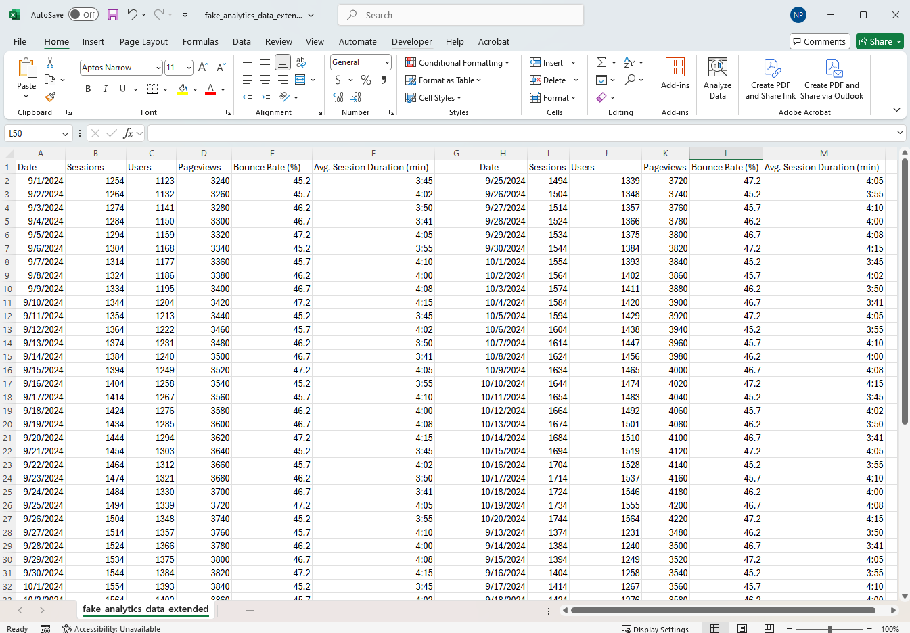910x633 pixels.
Task: Click the Save icon in title bar
Action: (x=113, y=15)
